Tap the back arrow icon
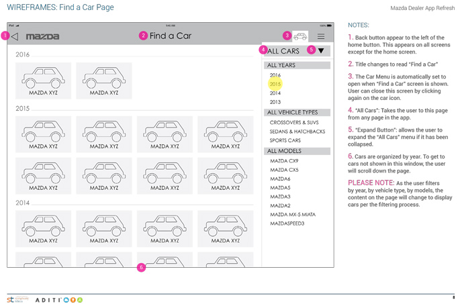Screen dimensions: 460x304 pyautogui.click(x=15, y=37)
